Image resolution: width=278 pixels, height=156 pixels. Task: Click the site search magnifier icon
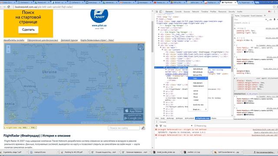[x=143, y=128]
